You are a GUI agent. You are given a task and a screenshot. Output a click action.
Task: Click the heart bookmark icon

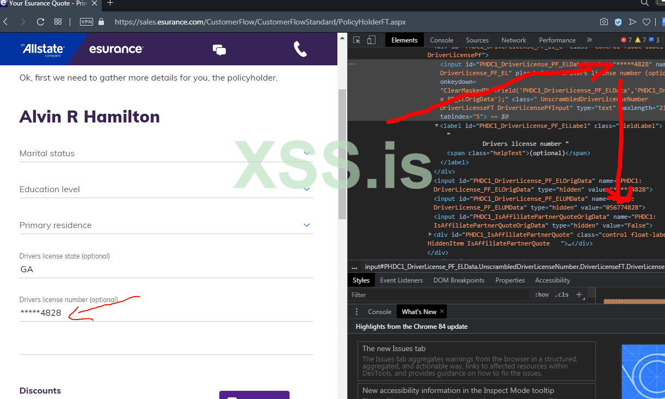tap(646, 22)
